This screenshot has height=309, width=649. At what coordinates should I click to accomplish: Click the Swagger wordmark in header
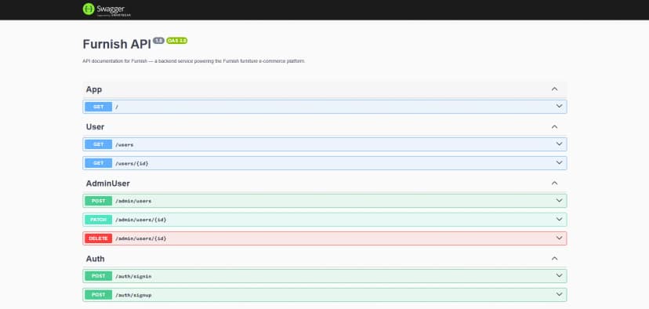click(111, 9)
